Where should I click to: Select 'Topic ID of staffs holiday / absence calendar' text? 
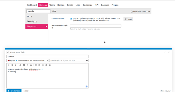point(85,29)
